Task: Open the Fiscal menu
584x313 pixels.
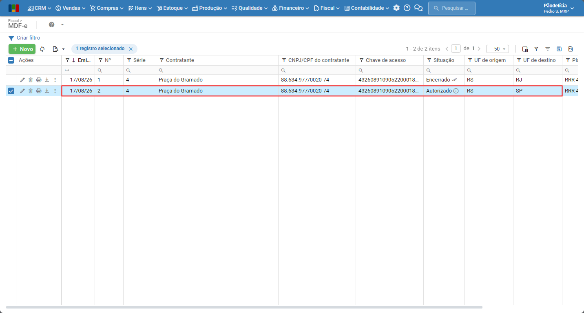Action: click(x=327, y=8)
